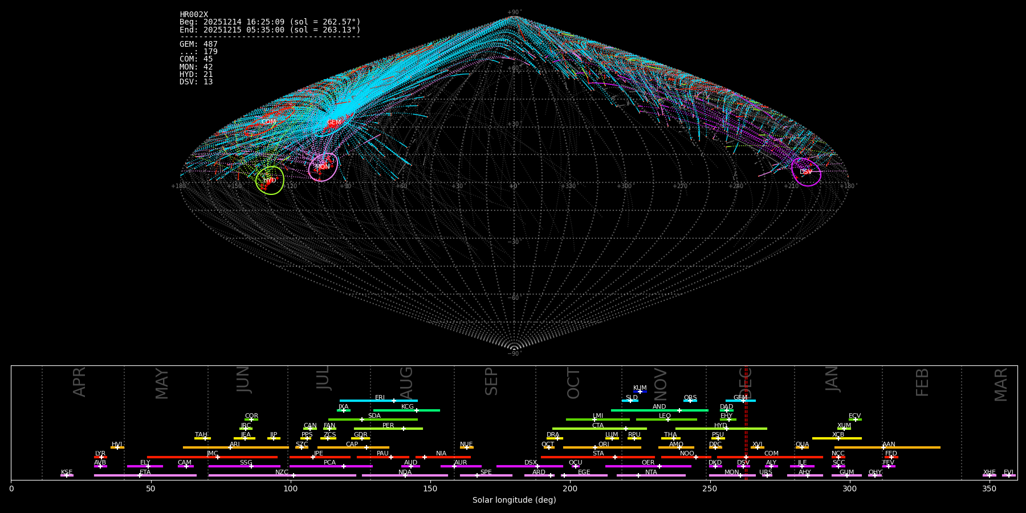Click the LYR shower bar in timeline
The width and height of the screenshot is (1026, 513).
point(100,457)
